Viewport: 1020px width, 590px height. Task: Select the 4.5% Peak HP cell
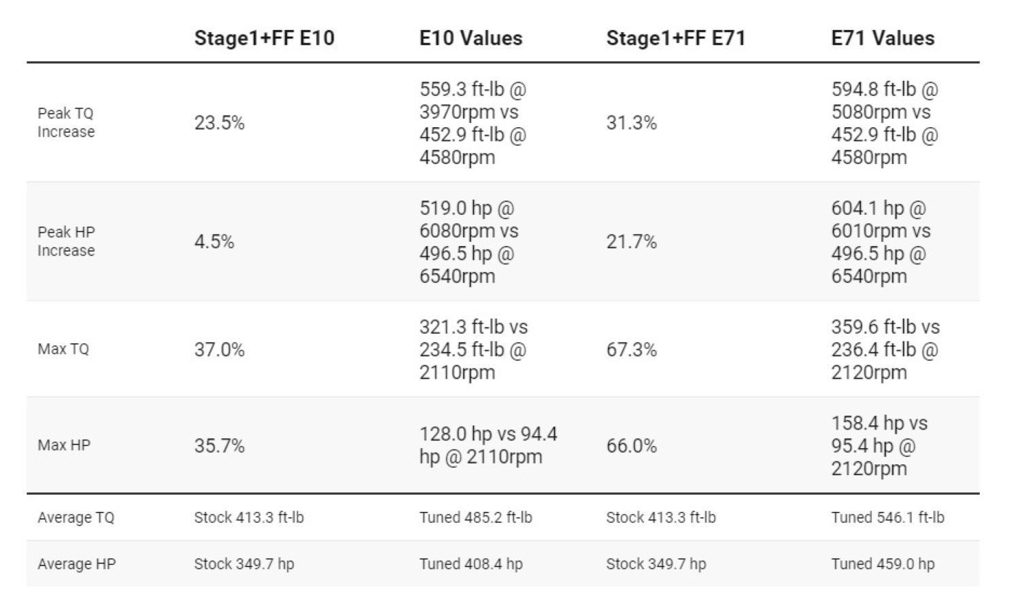click(214, 242)
